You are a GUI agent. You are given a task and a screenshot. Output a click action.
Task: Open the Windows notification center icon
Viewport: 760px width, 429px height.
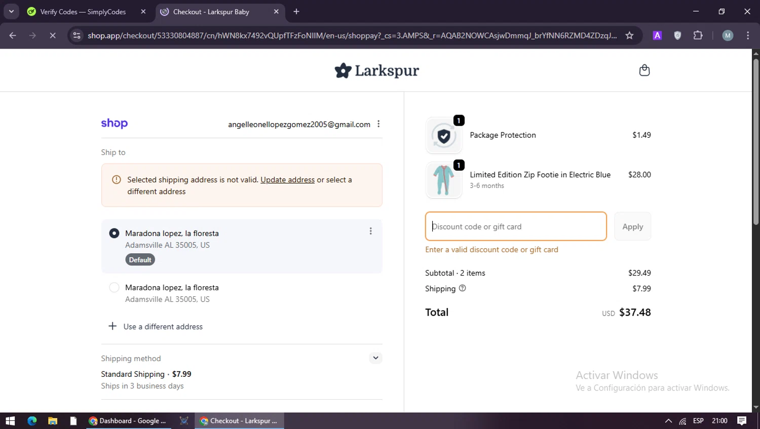(x=742, y=421)
